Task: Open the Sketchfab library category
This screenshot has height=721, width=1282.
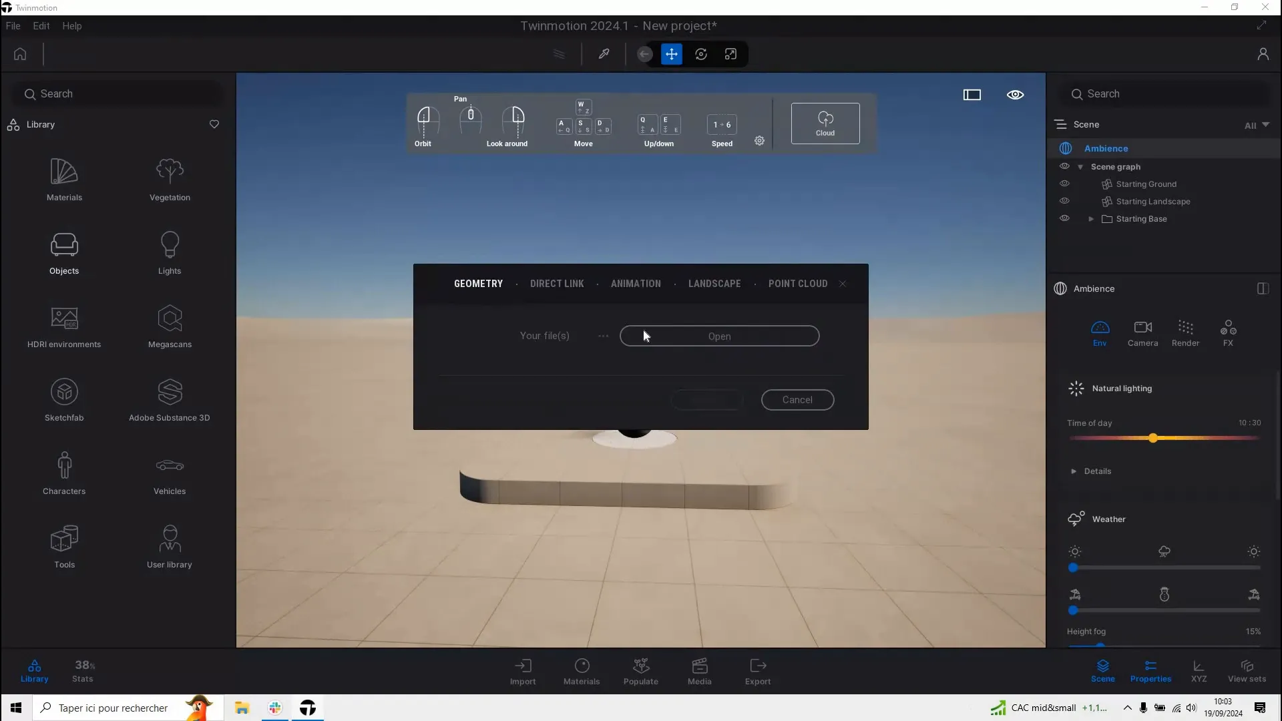Action: 64,400
